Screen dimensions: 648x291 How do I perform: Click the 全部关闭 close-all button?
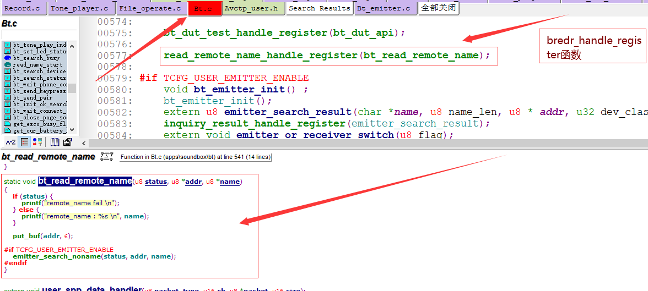(x=439, y=8)
